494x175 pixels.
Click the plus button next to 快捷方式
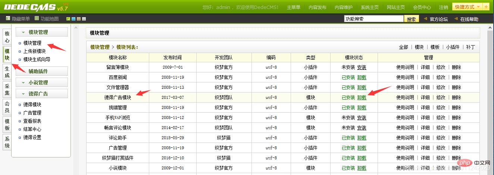coord(486,7)
